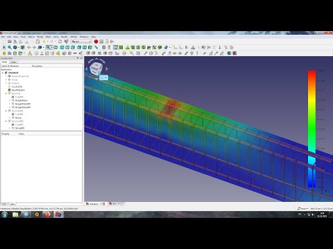Open navigation style dropdown in status bar
Screen dimensions: 333x249
click(x=302, y=208)
